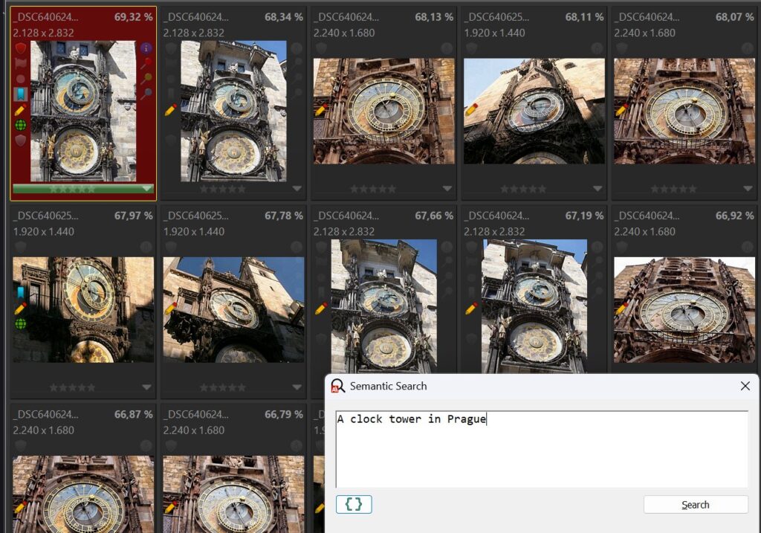Click the dimmed info icon on the 68,34 % thumbnail
This screenshot has width=761, height=533.
pyautogui.click(x=297, y=48)
